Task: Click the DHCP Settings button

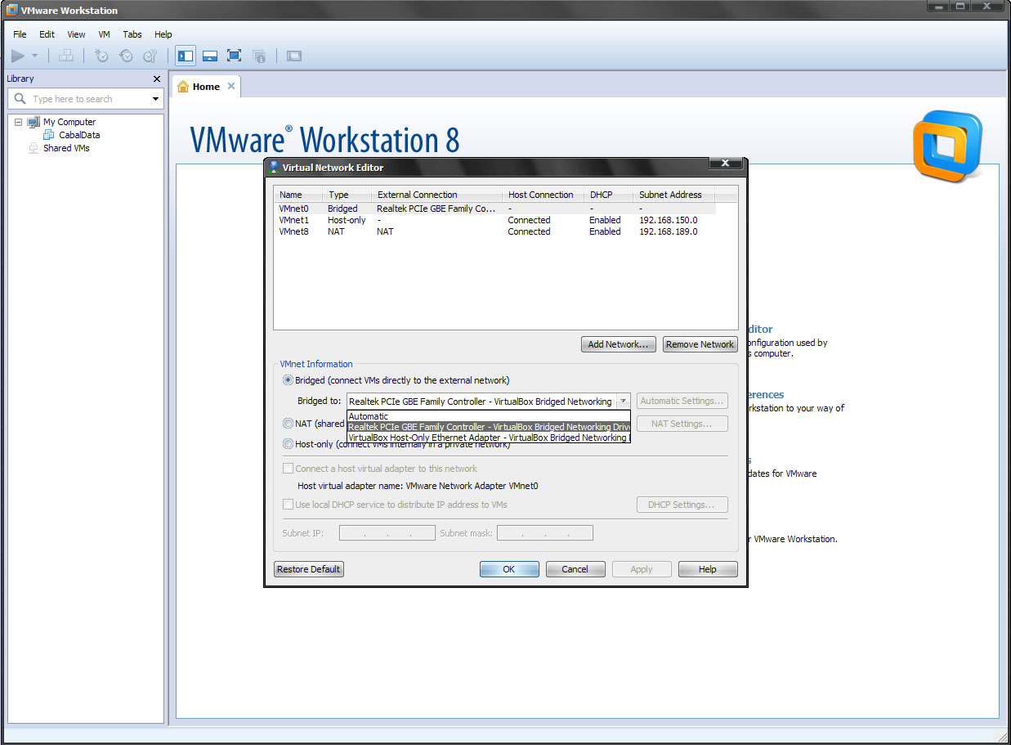Action: coord(682,505)
